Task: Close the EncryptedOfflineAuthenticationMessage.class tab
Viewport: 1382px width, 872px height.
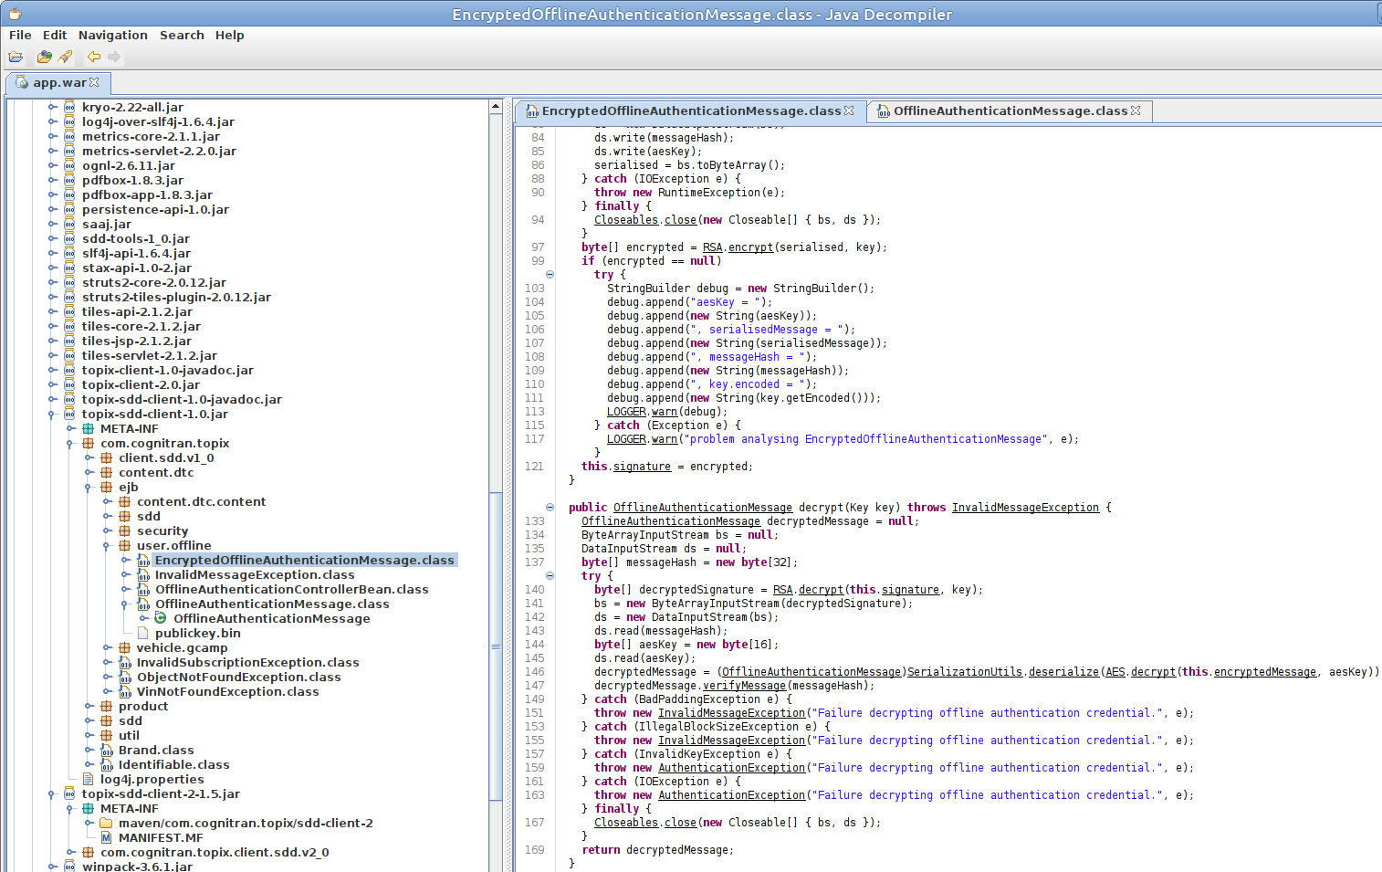Action: [x=849, y=110]
